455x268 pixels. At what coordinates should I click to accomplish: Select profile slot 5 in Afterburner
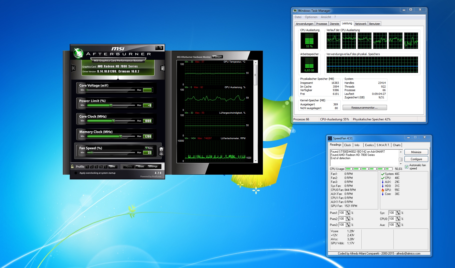(x=106, y=167)
